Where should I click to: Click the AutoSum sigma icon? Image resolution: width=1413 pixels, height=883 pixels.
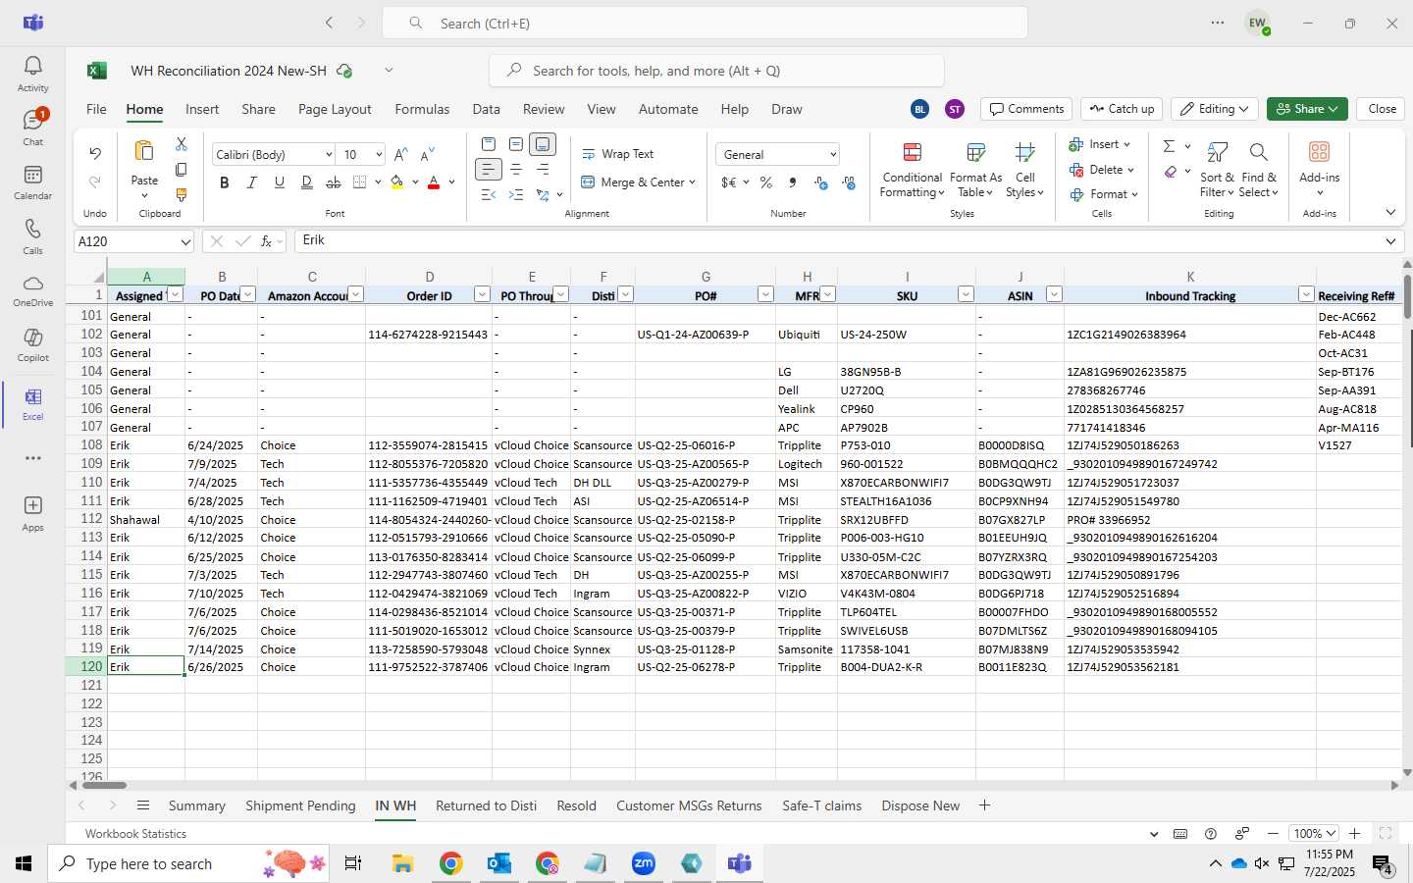(1169, 146)
